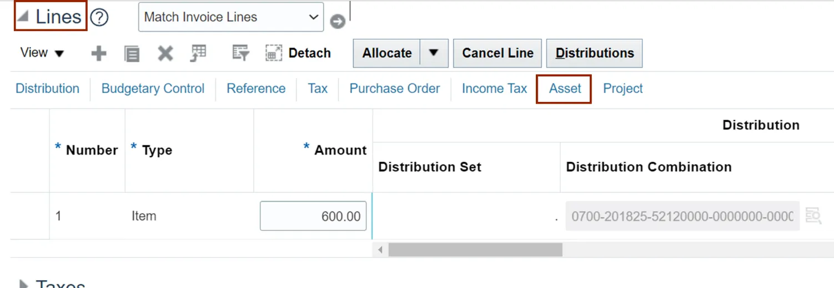Switch to the Asset tab
This screenshot has height=288, width=834.
tap(565, 89)
